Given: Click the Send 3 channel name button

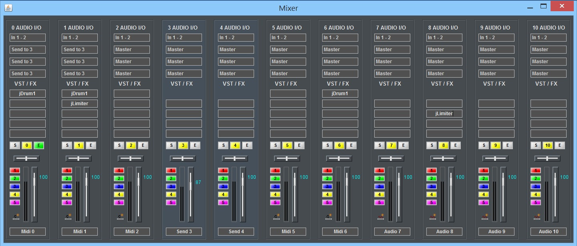Looking at the screenshot, I should coord(184,232).
